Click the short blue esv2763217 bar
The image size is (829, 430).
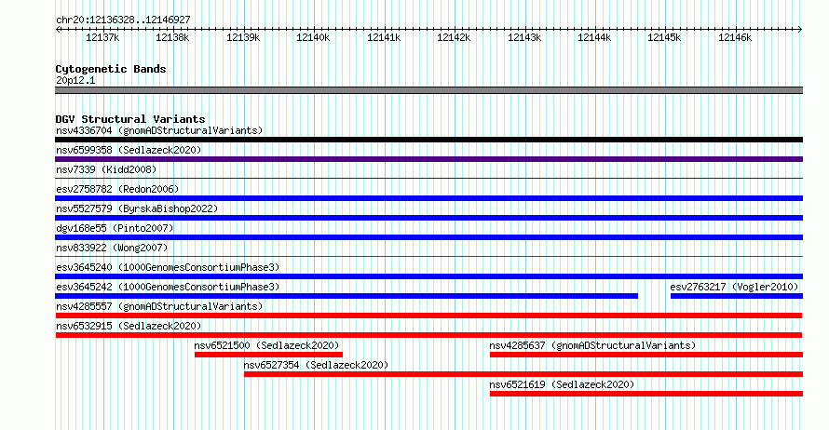pos(737,296)
